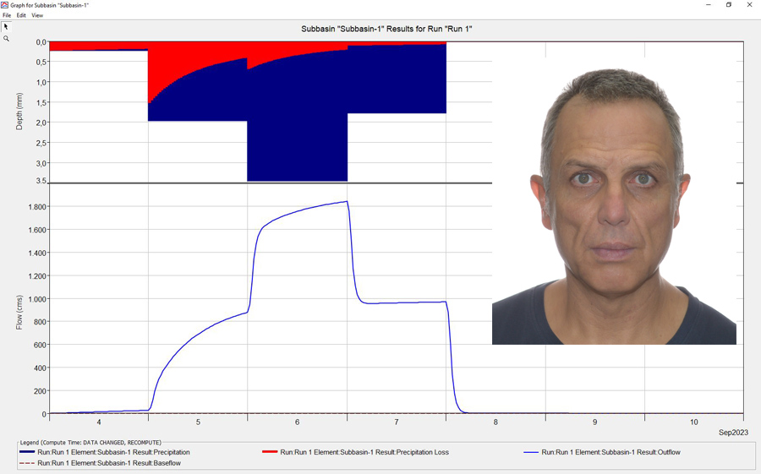Restore down the graph window
The height and width of the screenshot is (474, 761).
tap(729, 5)
